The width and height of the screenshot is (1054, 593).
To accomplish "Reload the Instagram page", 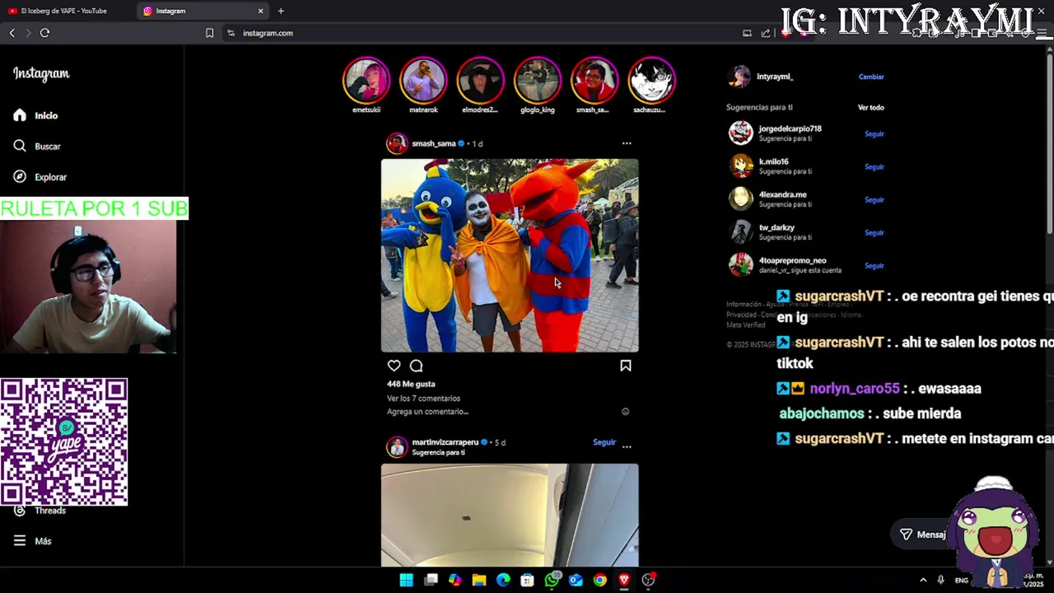I will 44,33.
